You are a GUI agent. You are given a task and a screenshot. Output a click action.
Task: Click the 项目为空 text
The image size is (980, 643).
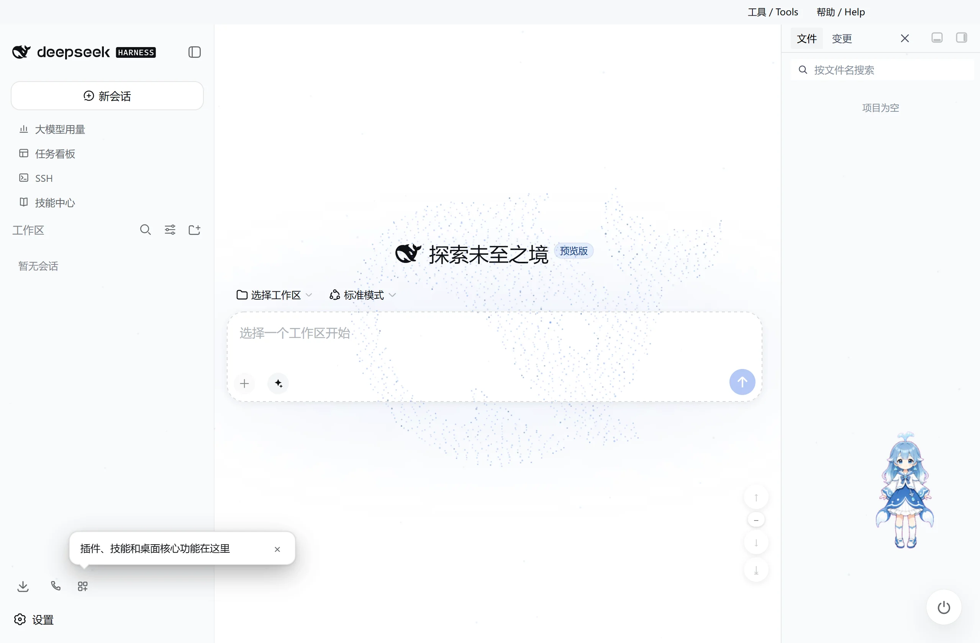(880, 108)
